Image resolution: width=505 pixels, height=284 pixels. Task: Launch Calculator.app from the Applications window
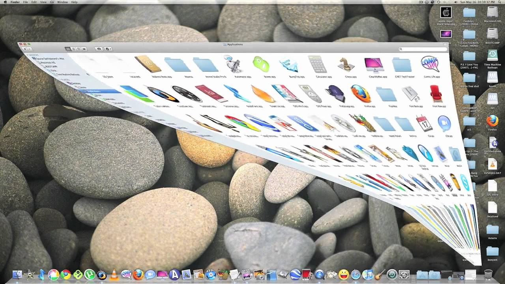click(318, 64)
